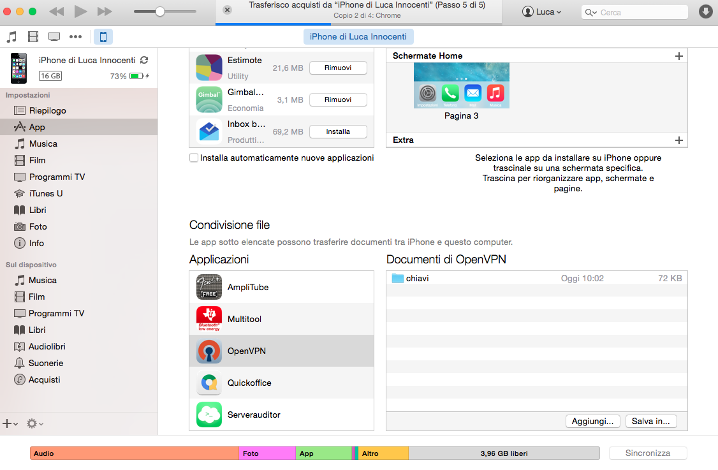The image size is (718, 470).
Task: Select Programmi TV under Impostazioni
Action: [x=79, y=177]
